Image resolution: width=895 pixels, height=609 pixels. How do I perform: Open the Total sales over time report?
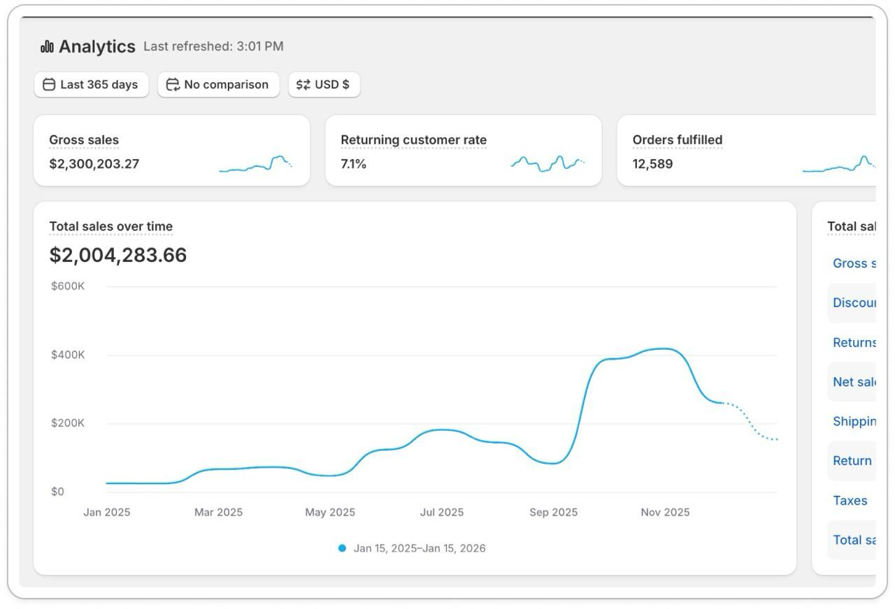point(110,226)
